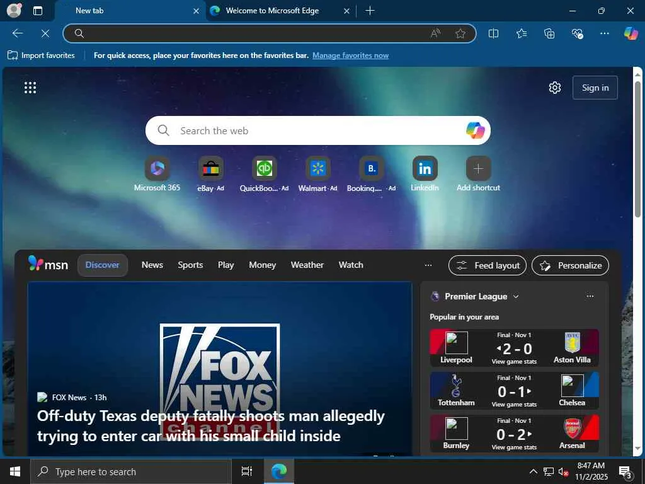645x484 pixels.
Task: Switch to Welcome to Microsoft Edge tab
Action: point(280,11)
